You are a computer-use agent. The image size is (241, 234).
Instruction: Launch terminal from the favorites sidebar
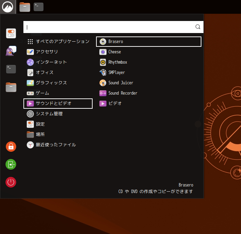point(11,69)
